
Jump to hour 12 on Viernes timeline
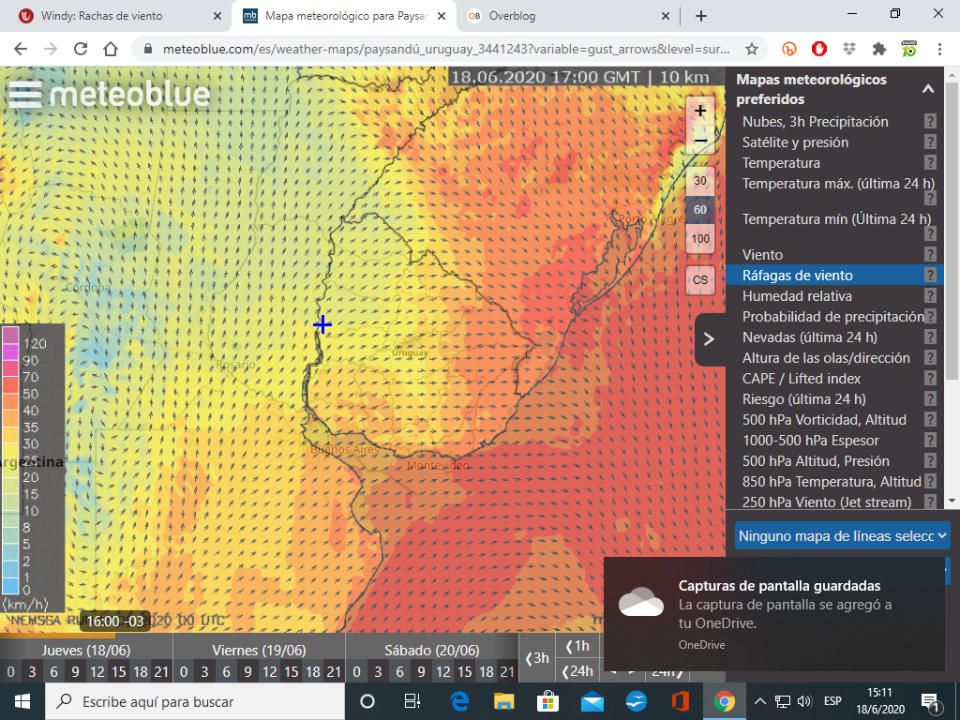pyautogui.click(x=270, y=672)
